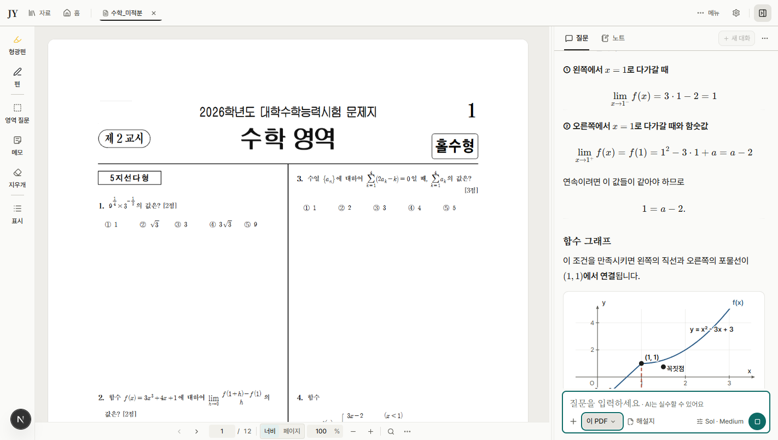778x440 pixels.
Task: Switch to the 질문 tab
Action: (x=577, y=38)
